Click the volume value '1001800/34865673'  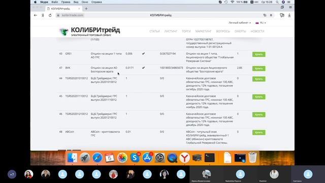click(x=172, y=68)
